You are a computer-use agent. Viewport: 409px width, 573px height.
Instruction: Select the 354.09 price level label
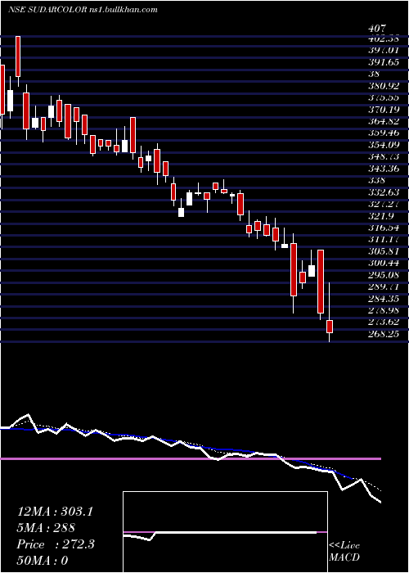(x=384, y=145)
